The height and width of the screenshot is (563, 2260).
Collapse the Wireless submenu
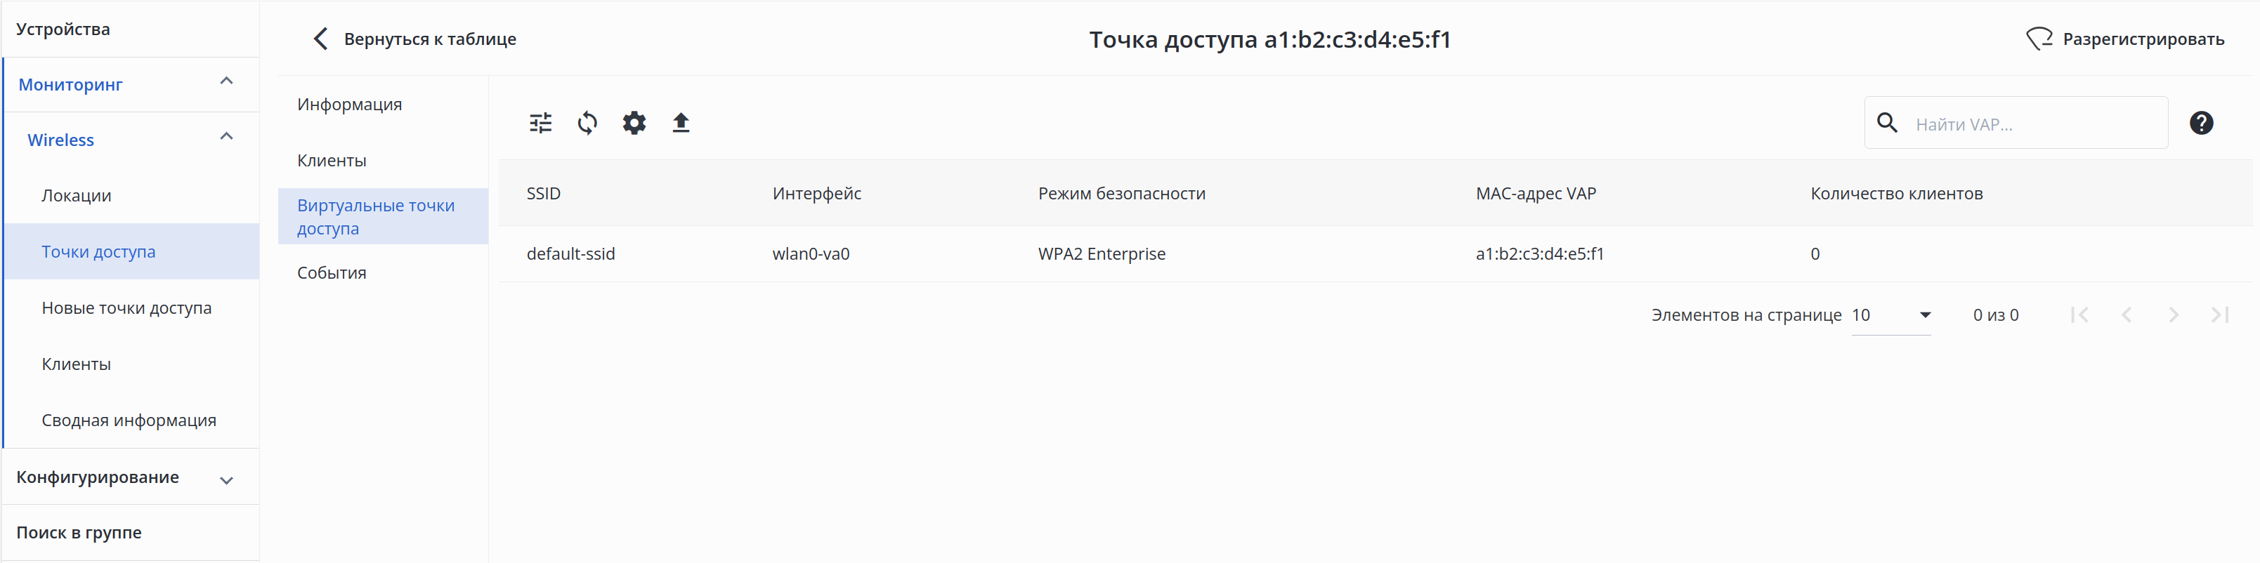(226, 137)
